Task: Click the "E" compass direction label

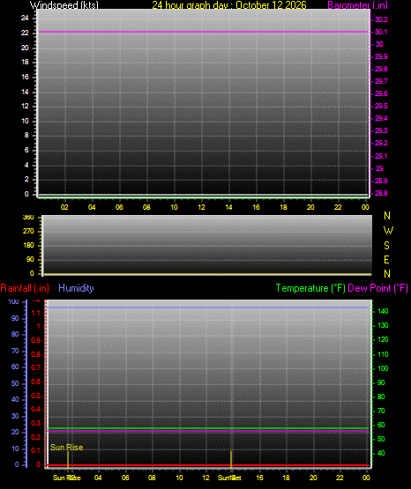Action: (x=386, y=259)
